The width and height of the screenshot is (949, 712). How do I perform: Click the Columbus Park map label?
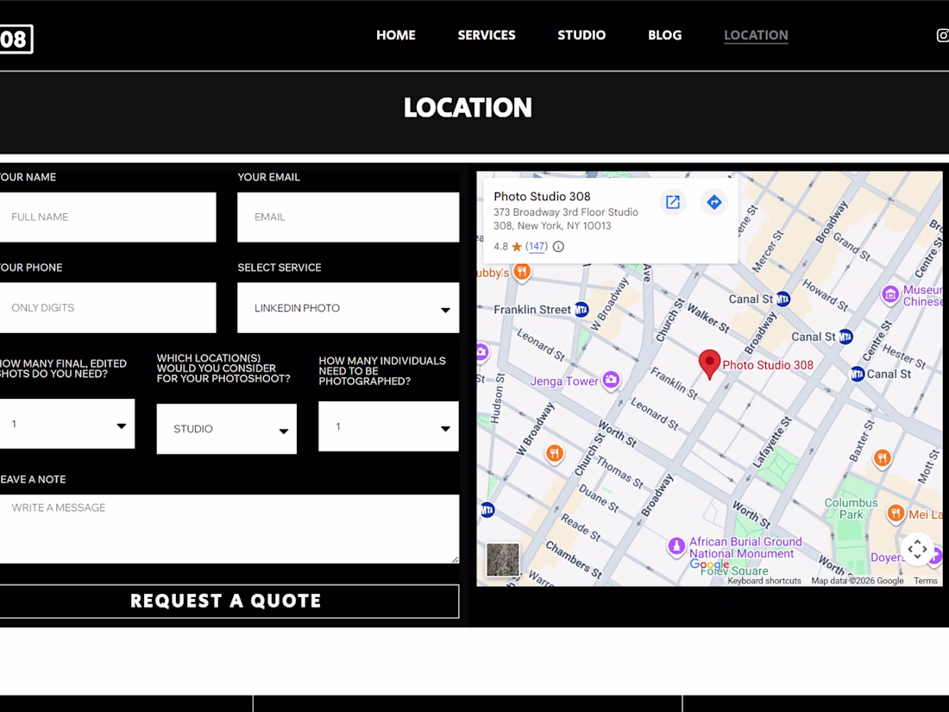pos(851,508)
